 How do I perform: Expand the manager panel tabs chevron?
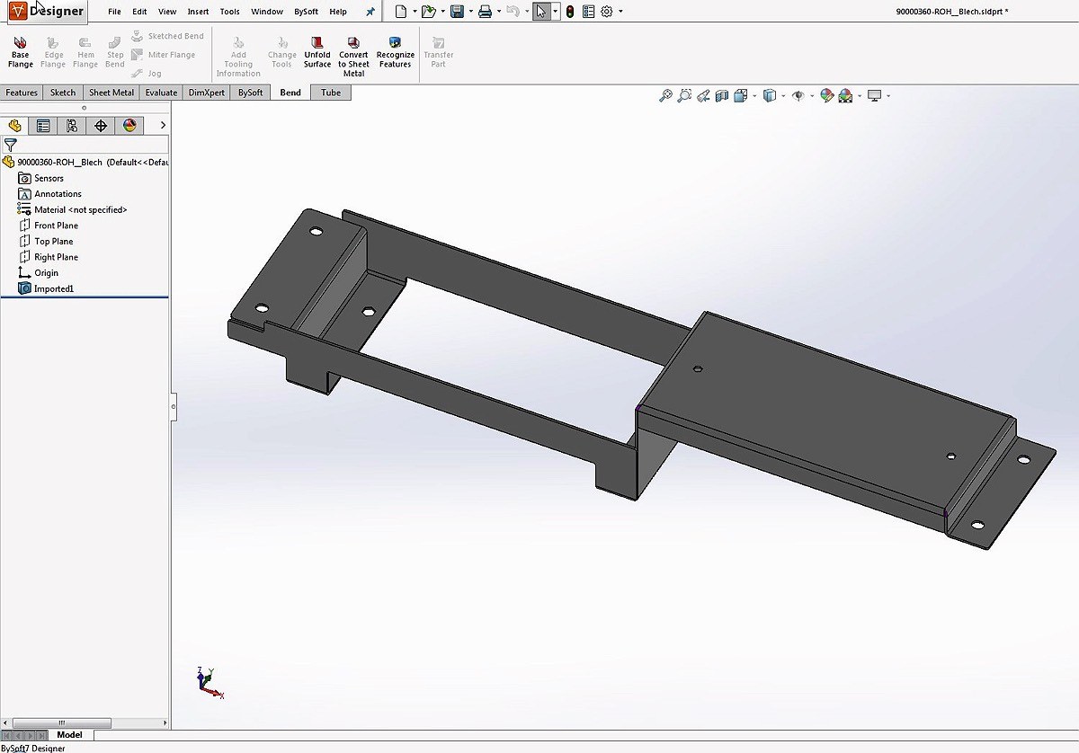pyautogui.click(x=163, y=126)
